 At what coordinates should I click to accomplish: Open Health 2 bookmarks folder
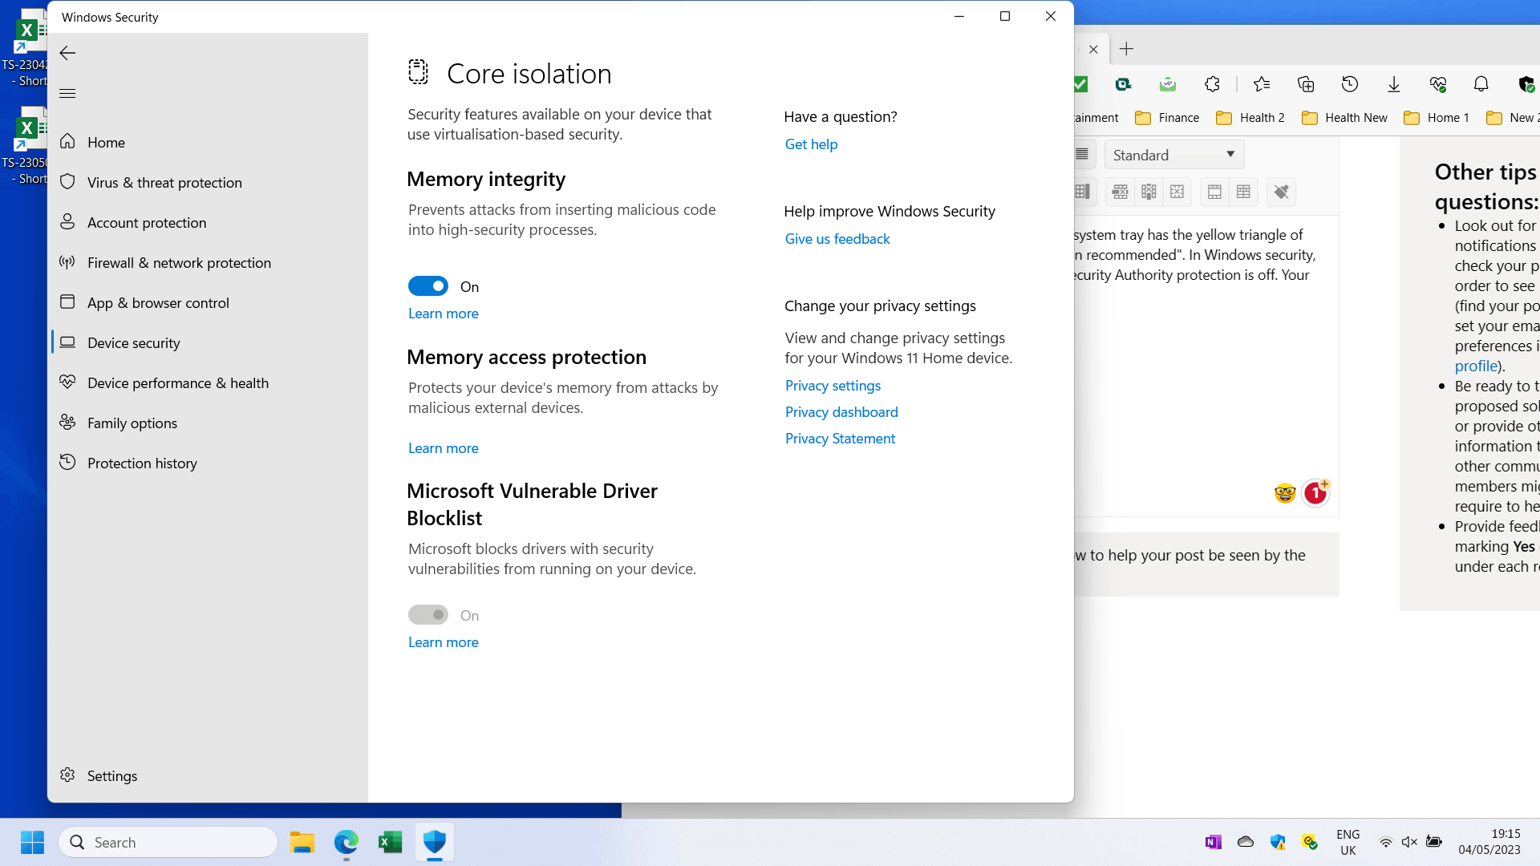tap(1250, 118)
